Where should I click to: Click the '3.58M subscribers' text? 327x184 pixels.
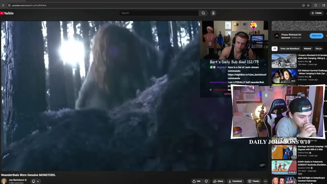tap(16, 183)
